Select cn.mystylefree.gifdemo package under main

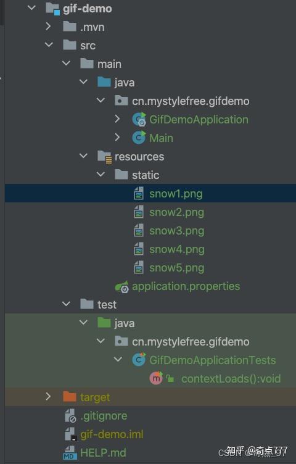click(x=191, y=101)
